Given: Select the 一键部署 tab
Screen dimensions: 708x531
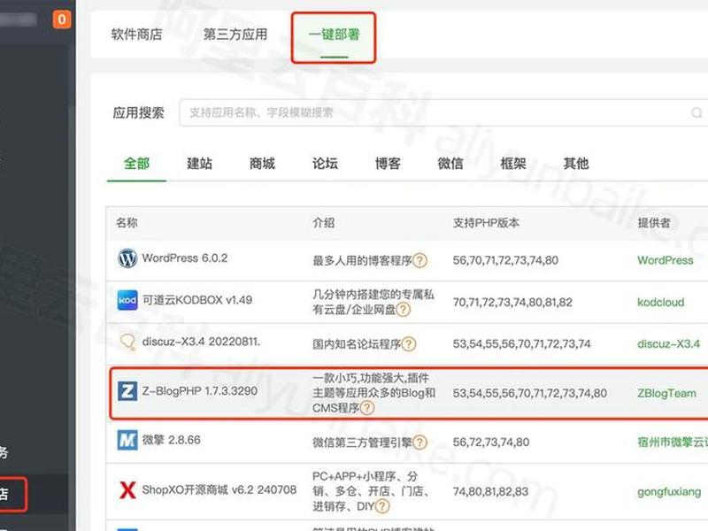Looking at the screenshot, I should [335, 35].
